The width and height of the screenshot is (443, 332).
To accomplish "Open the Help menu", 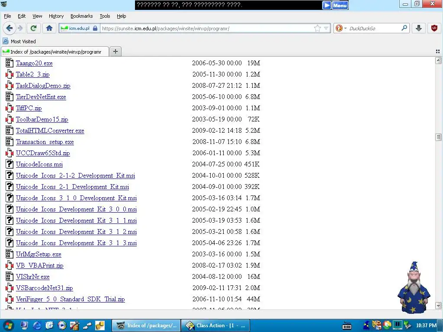I will coord(122,16).
